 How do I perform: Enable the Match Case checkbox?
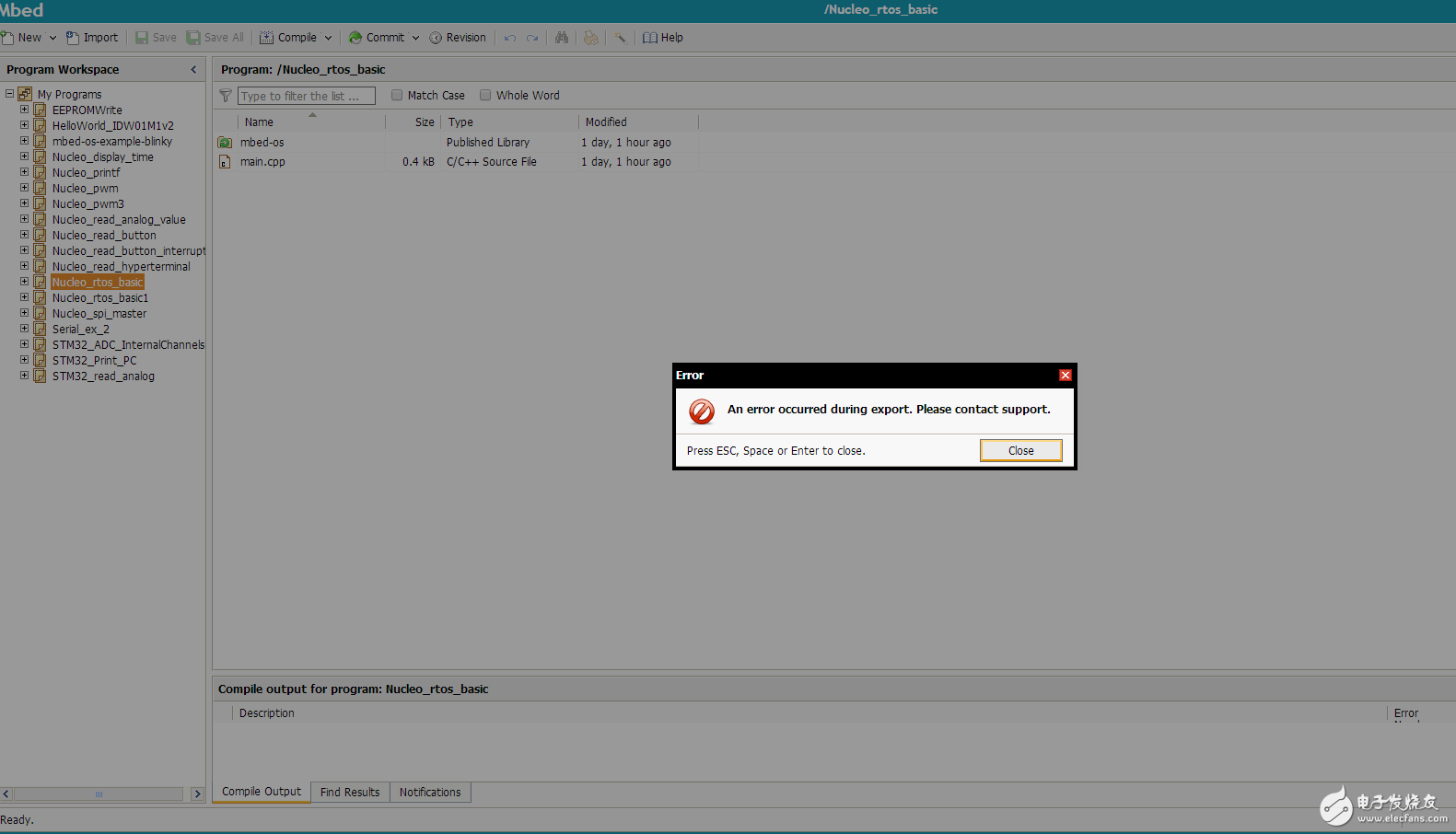397,95
